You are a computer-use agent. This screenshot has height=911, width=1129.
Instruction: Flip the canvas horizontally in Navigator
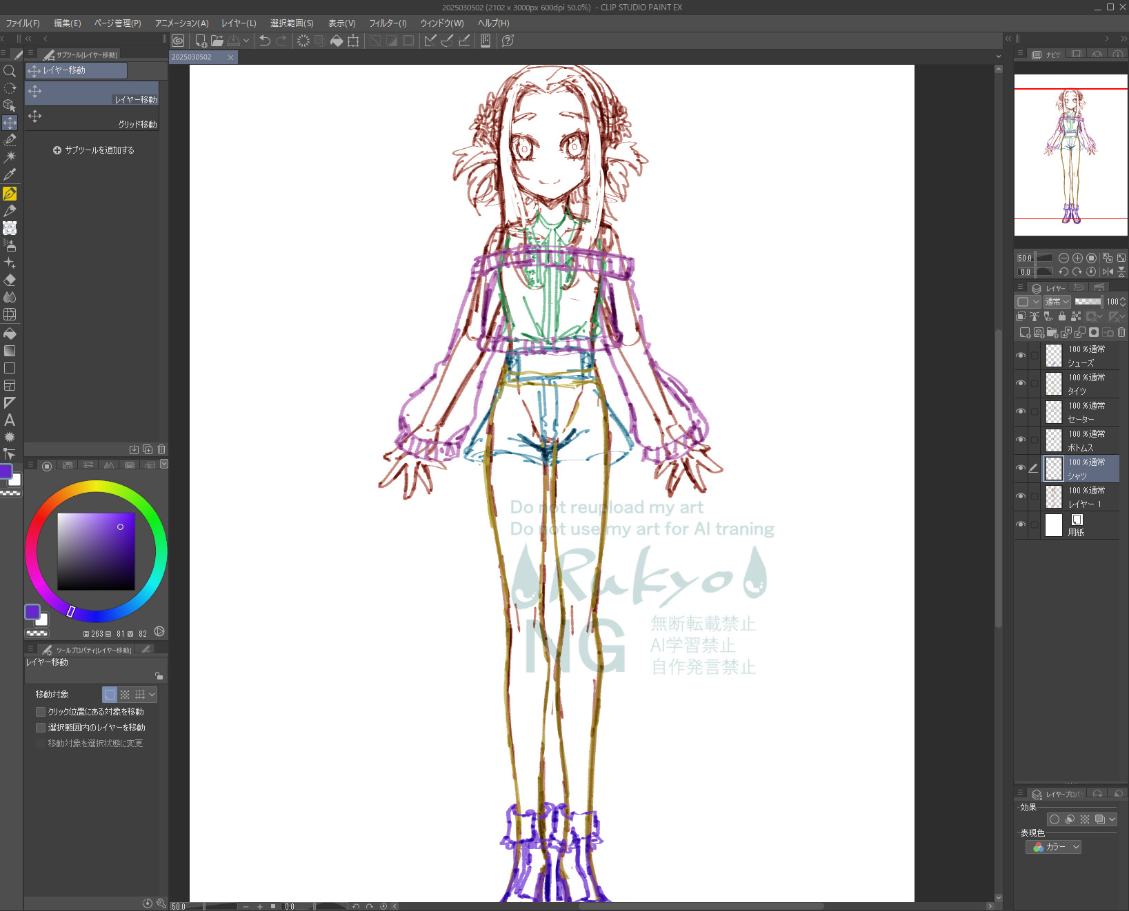point(1108,272)
